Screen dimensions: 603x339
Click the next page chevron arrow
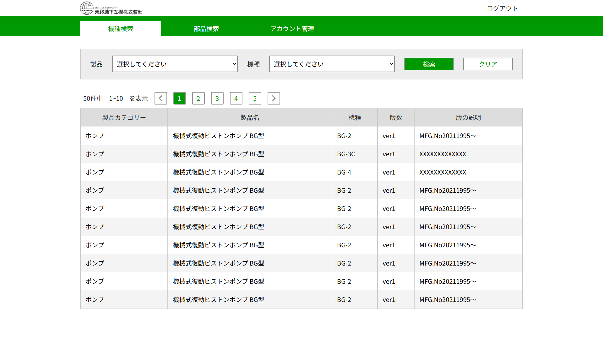coord(274,98)
